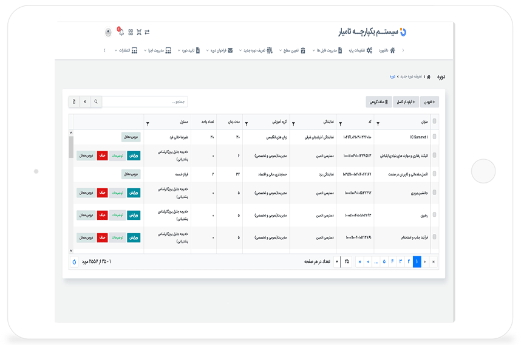Click the red حذف button for رهبری row

[x=102, y=215]
